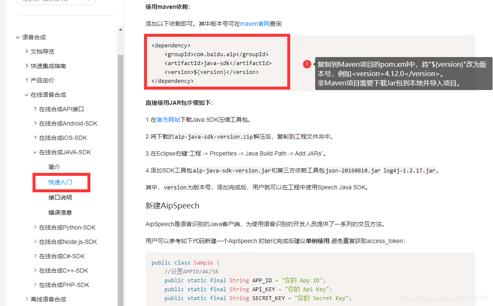Screen dimensions: 493x306
Task: Expand the 在线合成API接口 chevron
Action: tap(35, 109)
